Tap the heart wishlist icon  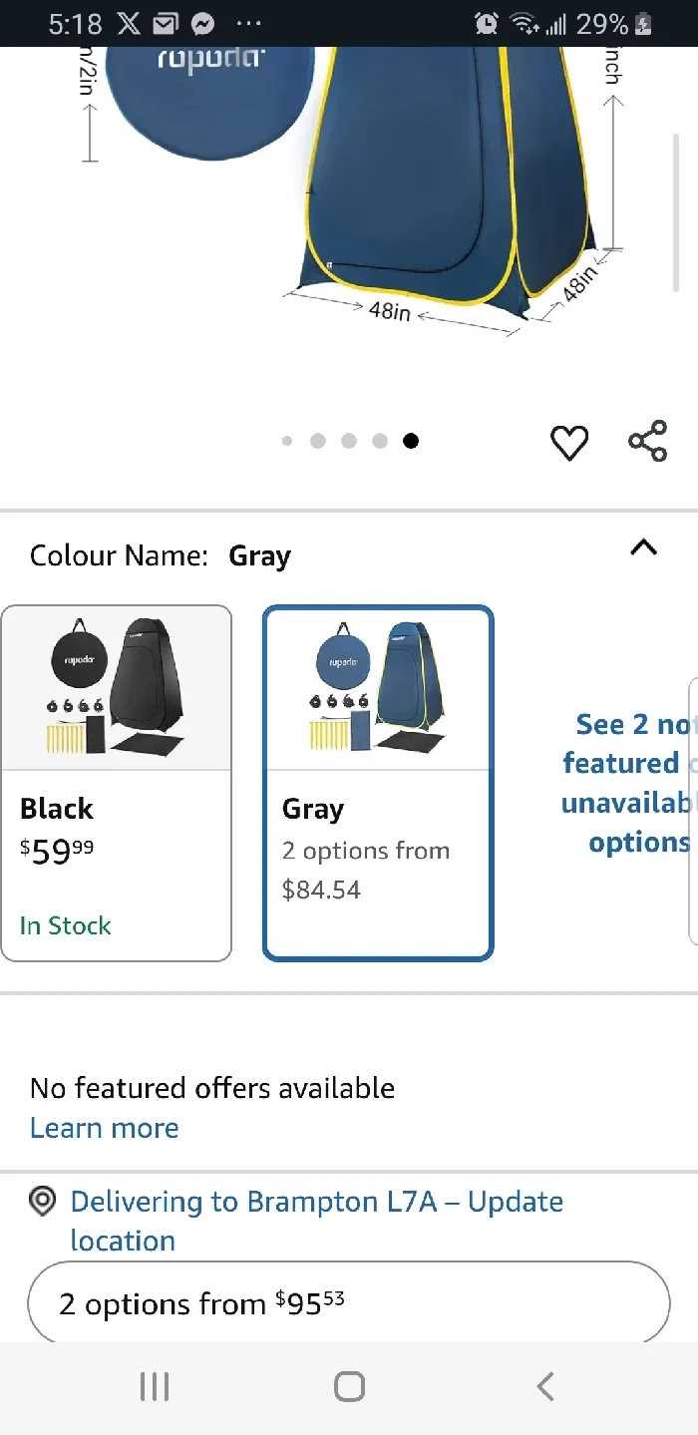[569, 443]
